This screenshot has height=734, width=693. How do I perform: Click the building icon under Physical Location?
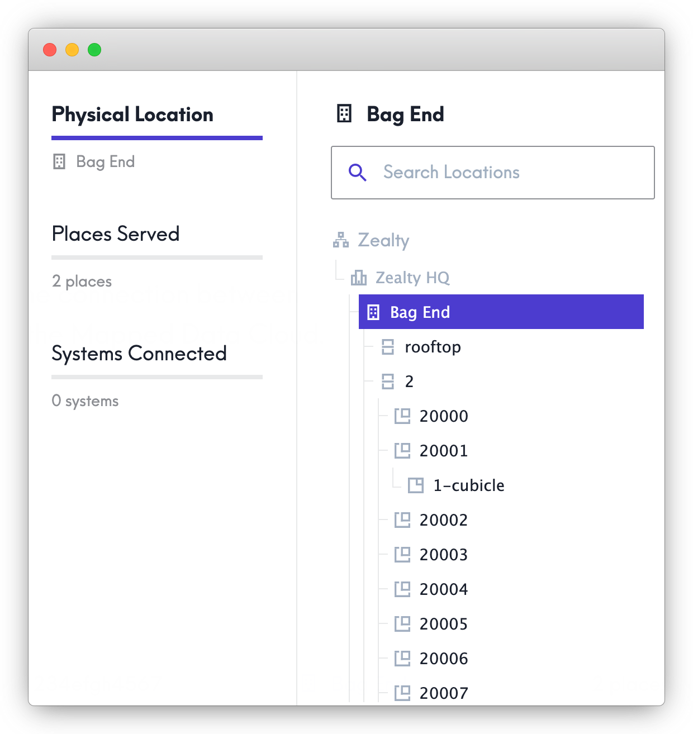click(x=59, y=162)
